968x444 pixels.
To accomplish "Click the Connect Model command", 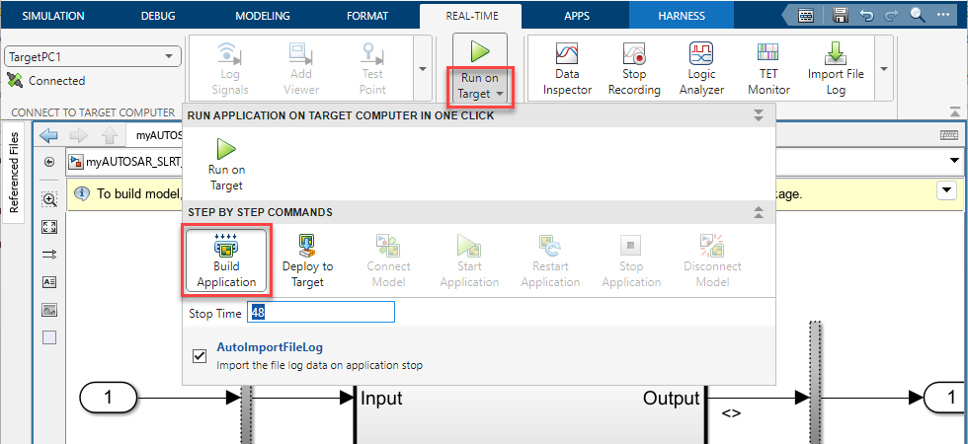I will (388, 260).
